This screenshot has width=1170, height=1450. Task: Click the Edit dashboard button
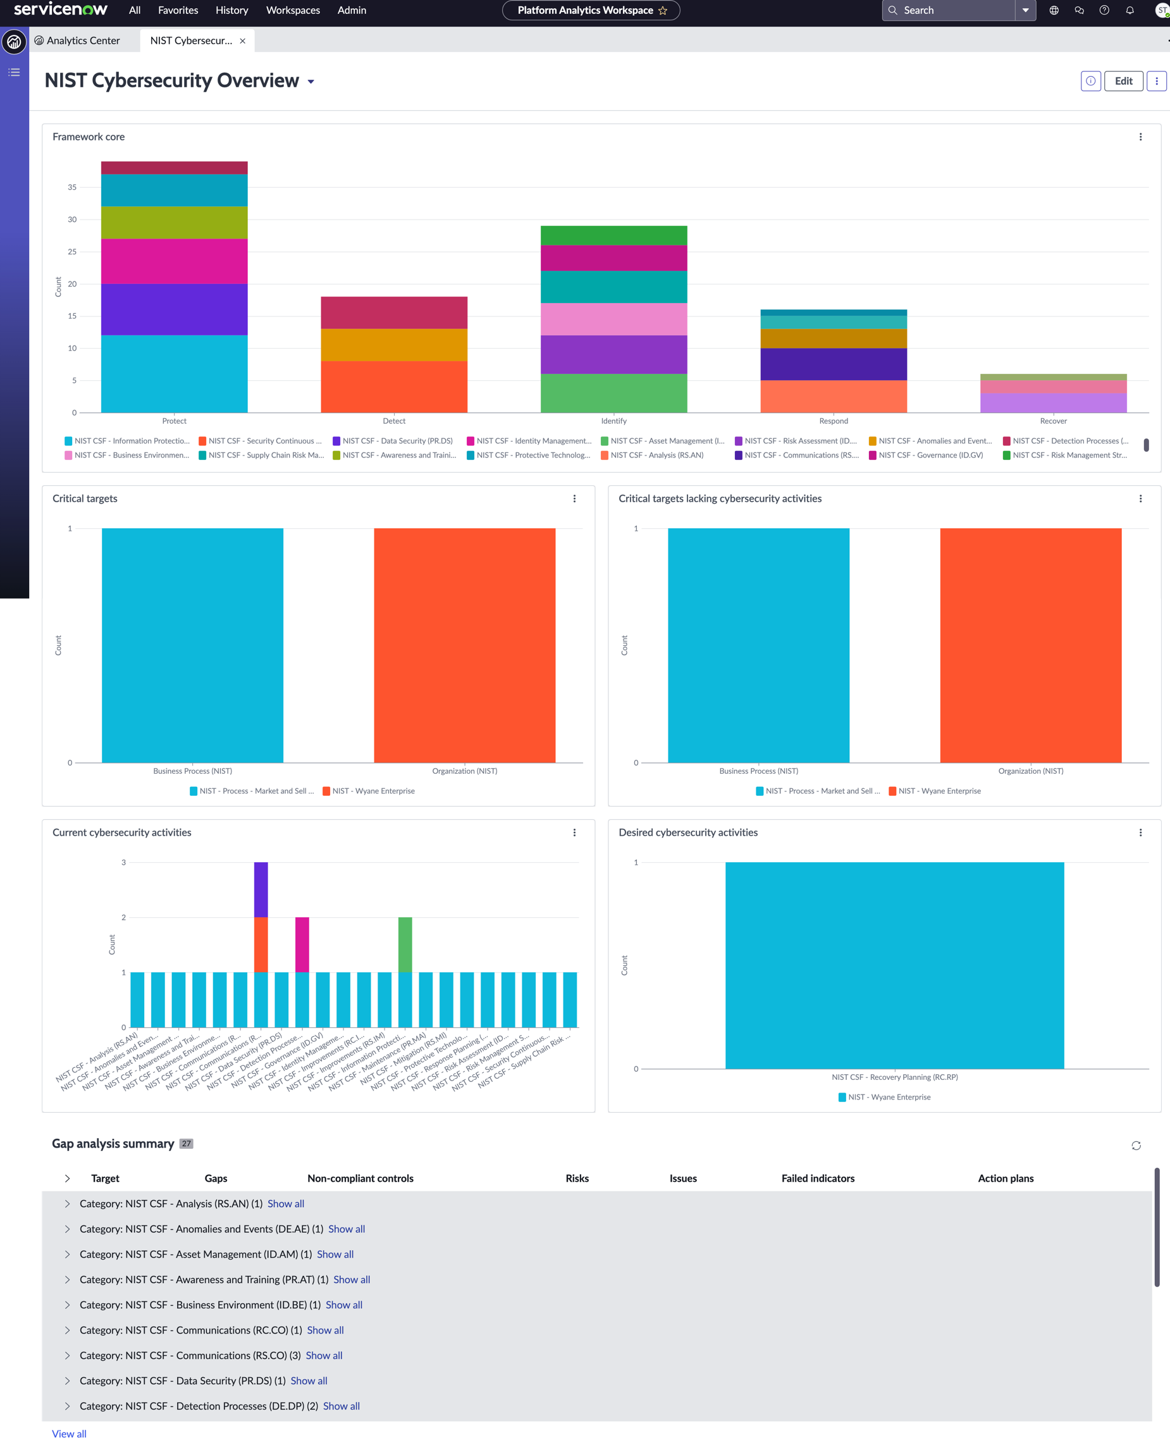point(1123,81)
